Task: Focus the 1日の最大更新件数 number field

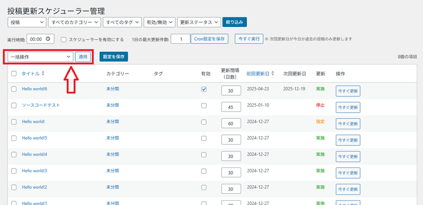Action: 180,39
